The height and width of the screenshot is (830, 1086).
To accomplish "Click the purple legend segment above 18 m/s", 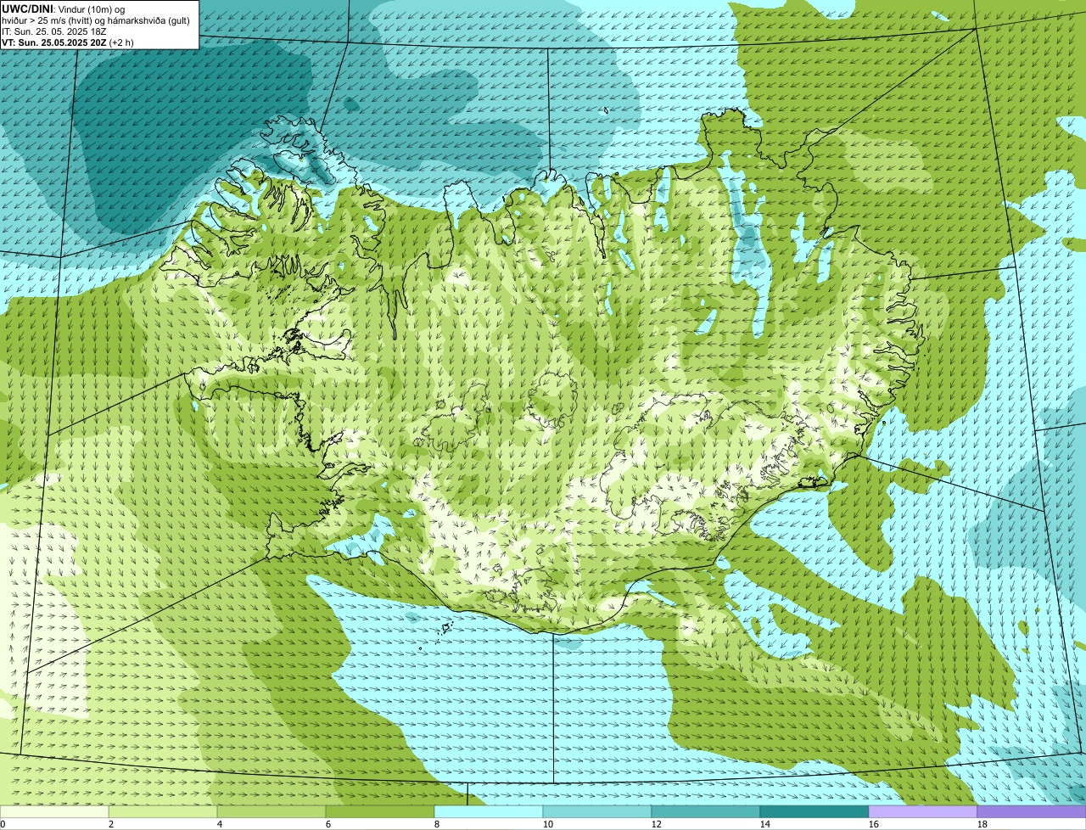I will tap(1032, 811).
